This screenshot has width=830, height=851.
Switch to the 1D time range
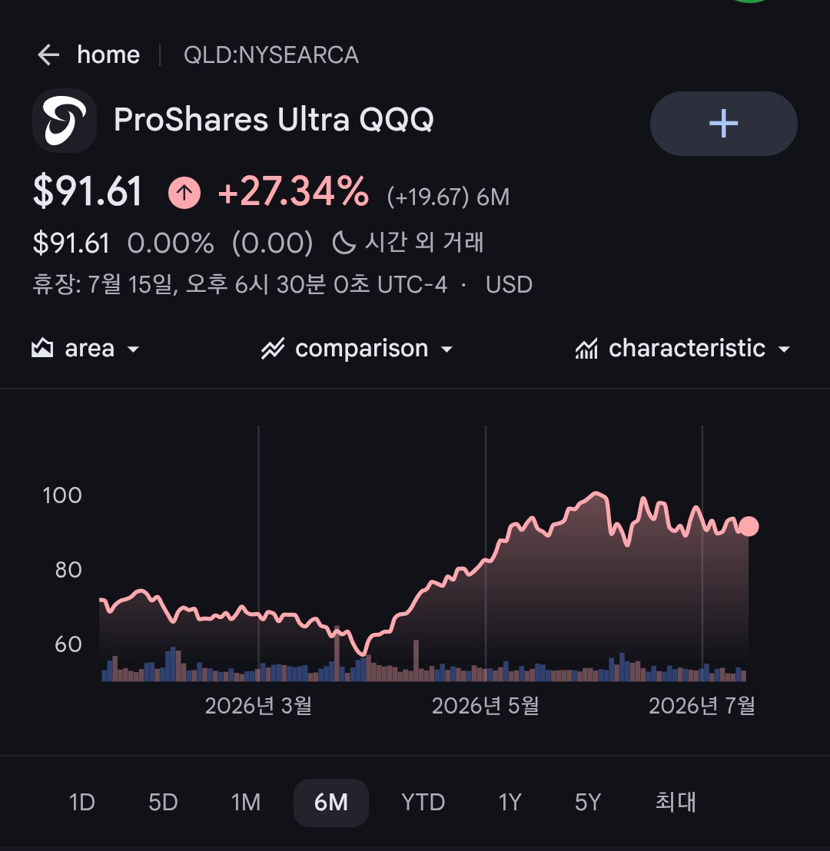tap(82, 802)
